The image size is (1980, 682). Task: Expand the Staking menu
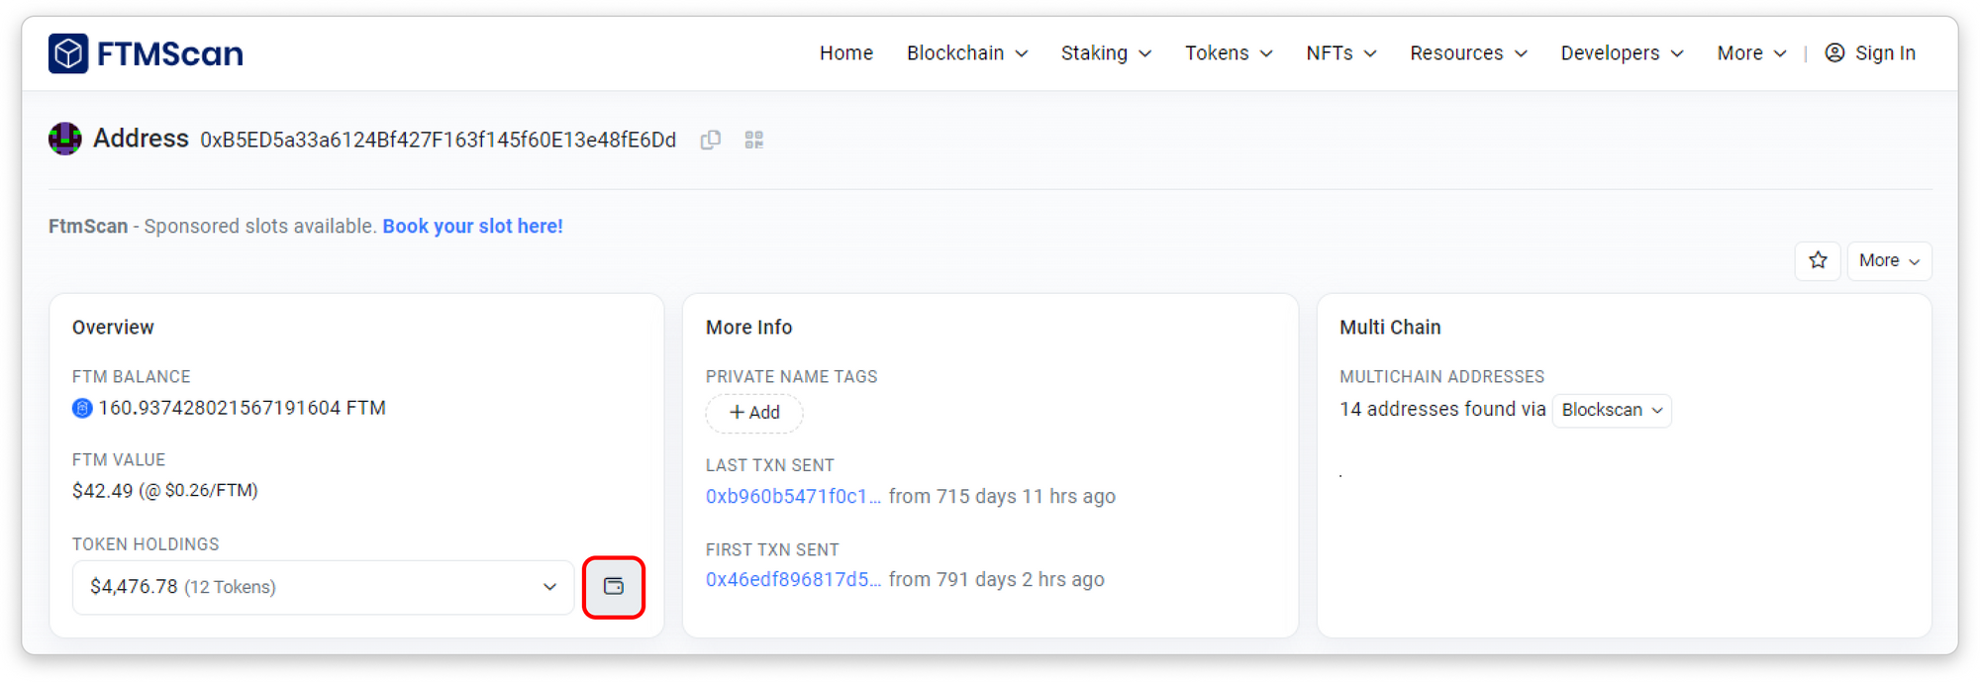tap(1106, 53)
